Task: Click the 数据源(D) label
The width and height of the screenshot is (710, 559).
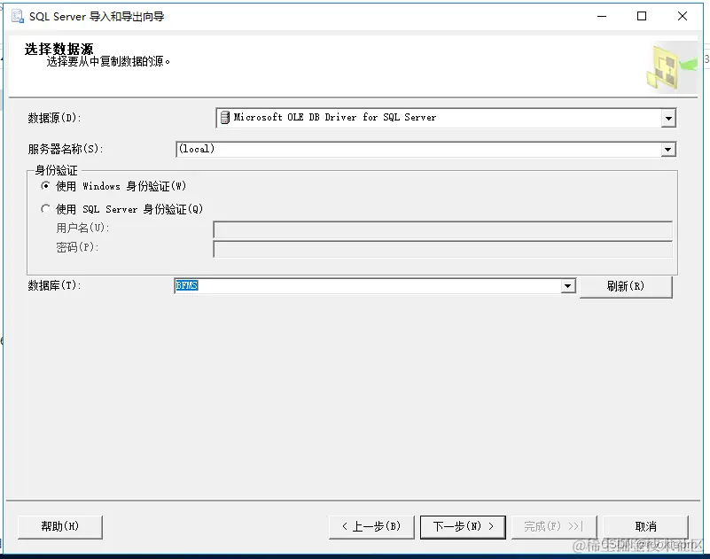Action: coord(54,118)
